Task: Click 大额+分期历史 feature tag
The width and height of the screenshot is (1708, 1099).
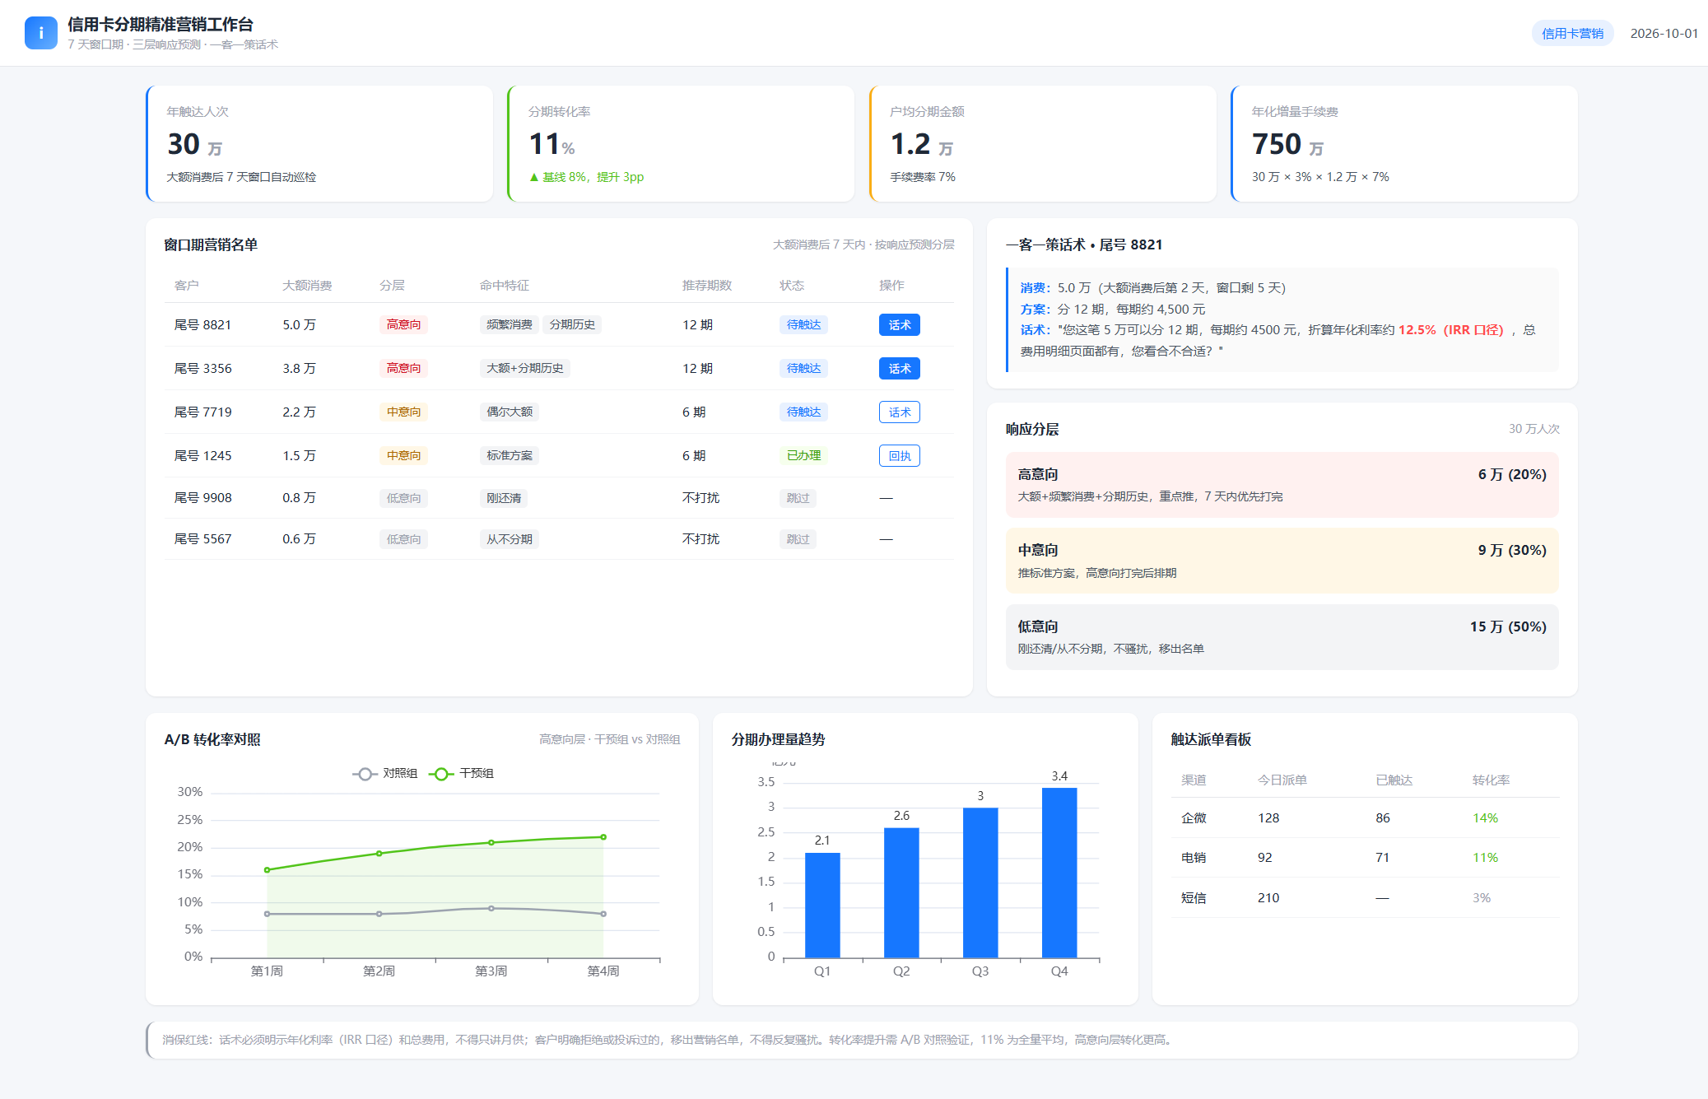Action: [524, 369]
